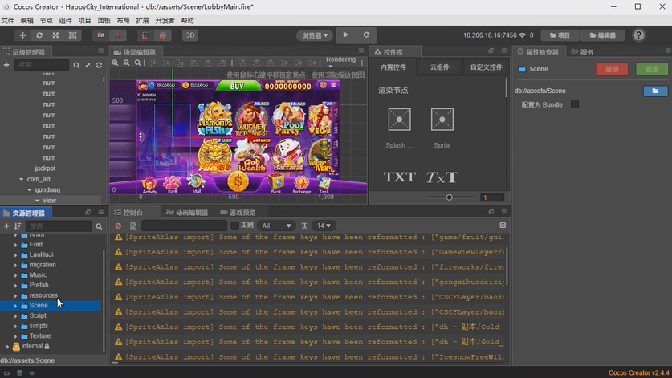
Task: Change asset sort order icon
Action: tap(18, 226)
